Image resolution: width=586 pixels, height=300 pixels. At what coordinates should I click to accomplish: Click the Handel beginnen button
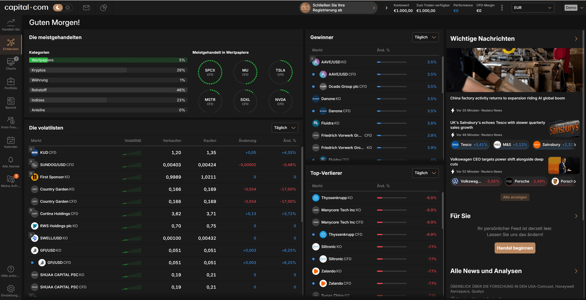[515, 248]
